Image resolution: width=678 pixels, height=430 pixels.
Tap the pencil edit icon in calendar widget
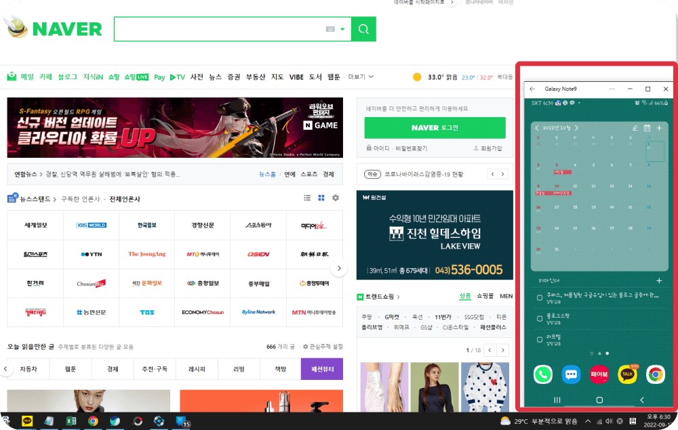pyautogui.click(x=635, y=127)
